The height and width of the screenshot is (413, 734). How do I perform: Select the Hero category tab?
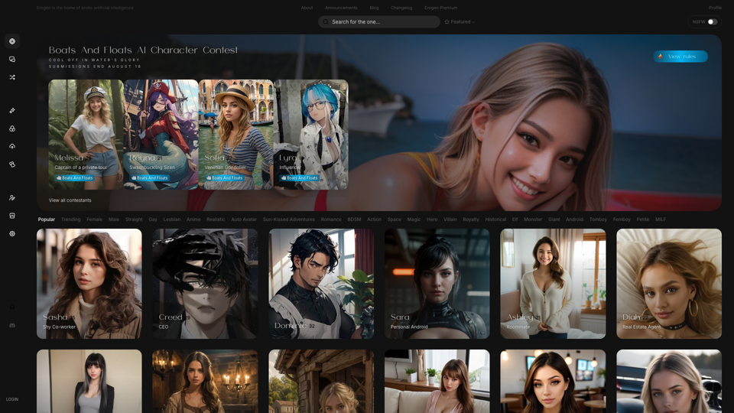point(432,220)
